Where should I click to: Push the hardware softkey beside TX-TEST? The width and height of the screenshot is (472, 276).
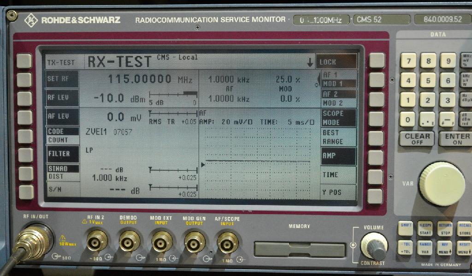coord(24,61)
